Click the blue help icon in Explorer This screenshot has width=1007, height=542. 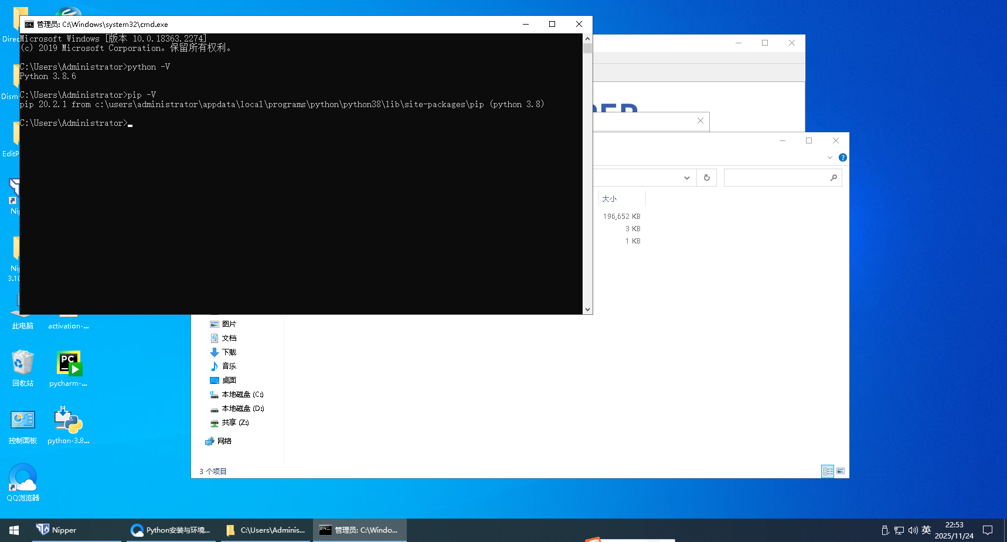click(842, 157)
